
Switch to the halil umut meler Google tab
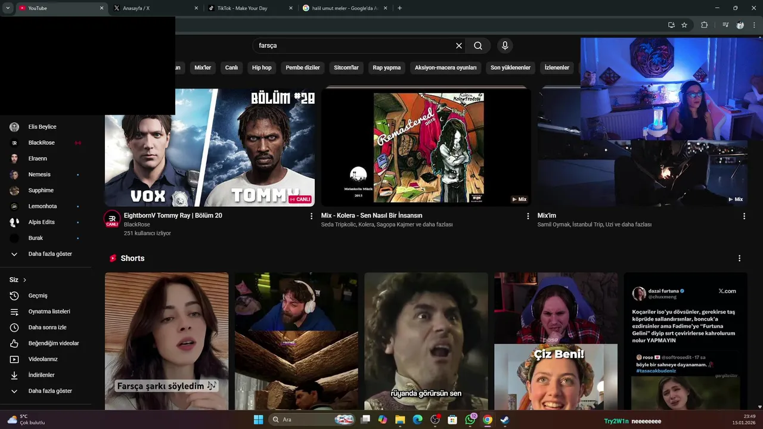(345, 8)
